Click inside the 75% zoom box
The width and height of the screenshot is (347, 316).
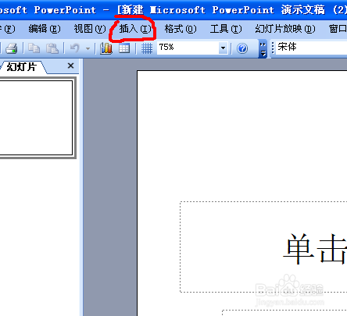coord(188,48)
